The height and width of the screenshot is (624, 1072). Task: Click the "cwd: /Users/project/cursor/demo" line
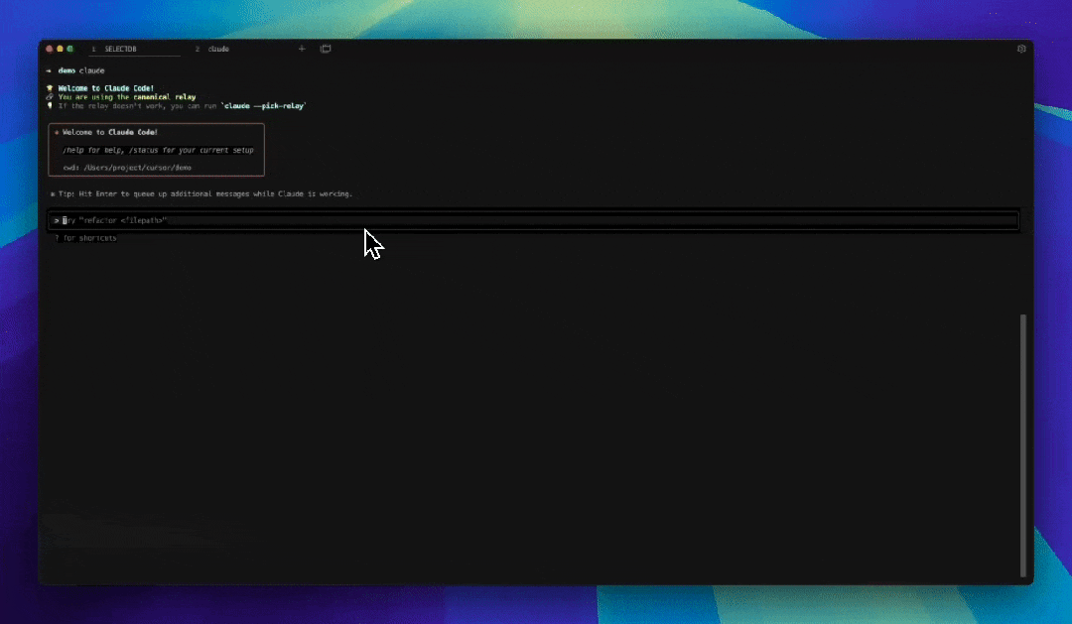point(127,168)
